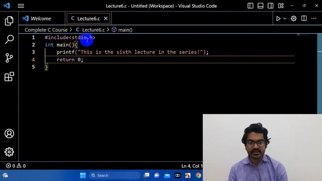Click line number 5 in gutter
322x181 pixels.
point(33,67)
